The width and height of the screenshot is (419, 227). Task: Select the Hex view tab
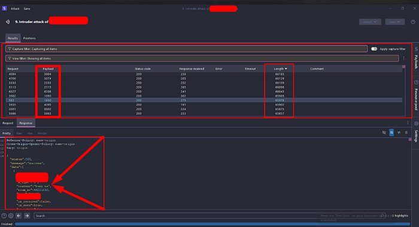click(30, 133)
